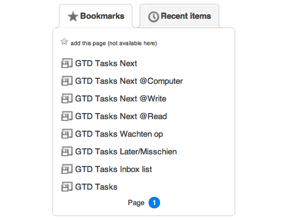Click the clock icon on Recent items tab
Image resolution: width=286 pixels, height=220 pixels.
pyautogui.click(x=153, y=17)
